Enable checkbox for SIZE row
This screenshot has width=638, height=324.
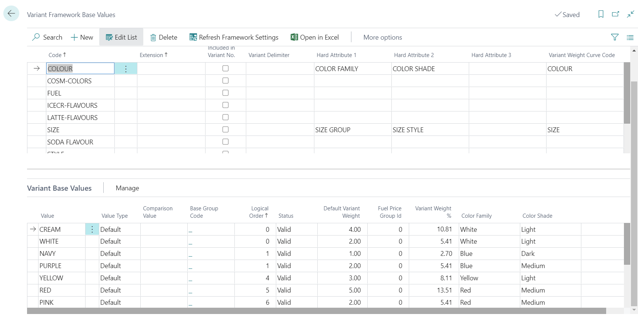(x=226, y=130)
